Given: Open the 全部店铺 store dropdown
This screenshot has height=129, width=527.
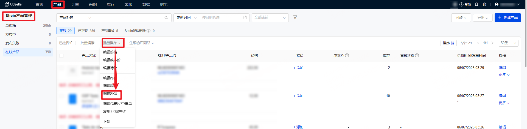Looking at the screenshot, I should pyautogui.click(x=270, y=18).
